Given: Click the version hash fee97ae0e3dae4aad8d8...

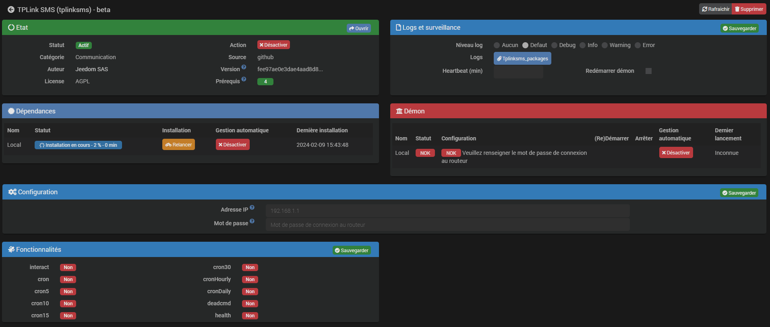Looking at the screenshot, I should [290, 69].
